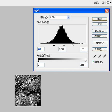This screenshot has width=112, height=112.
Task: Click the rock texture image canvas
Action: tap(28, 90)
